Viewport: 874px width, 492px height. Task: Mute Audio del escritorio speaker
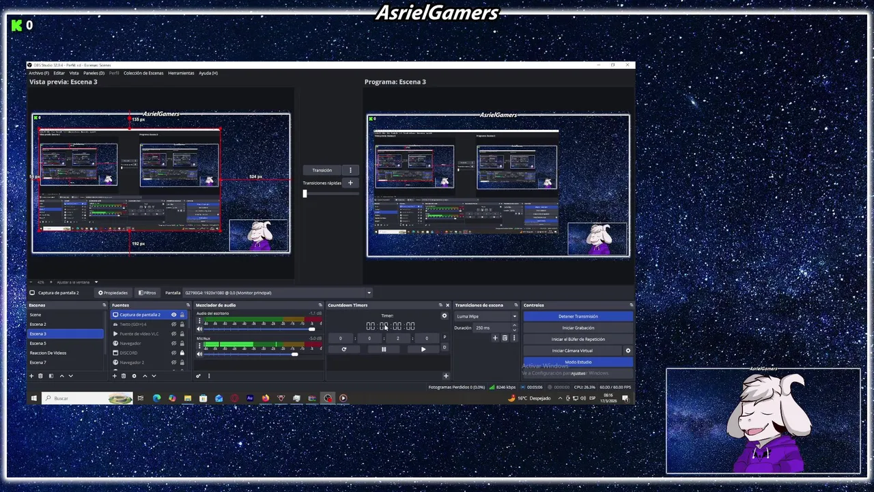point(199,329)
